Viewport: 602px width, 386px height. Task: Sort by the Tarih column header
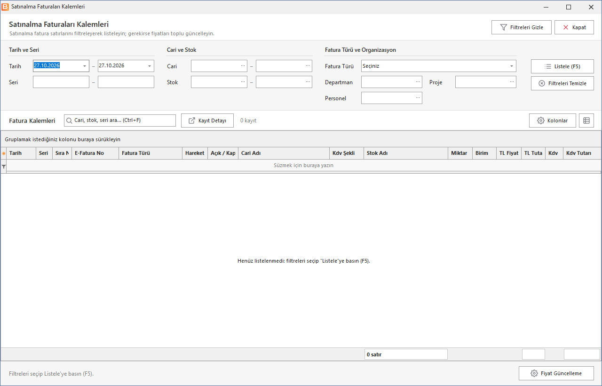pos(21,153)
